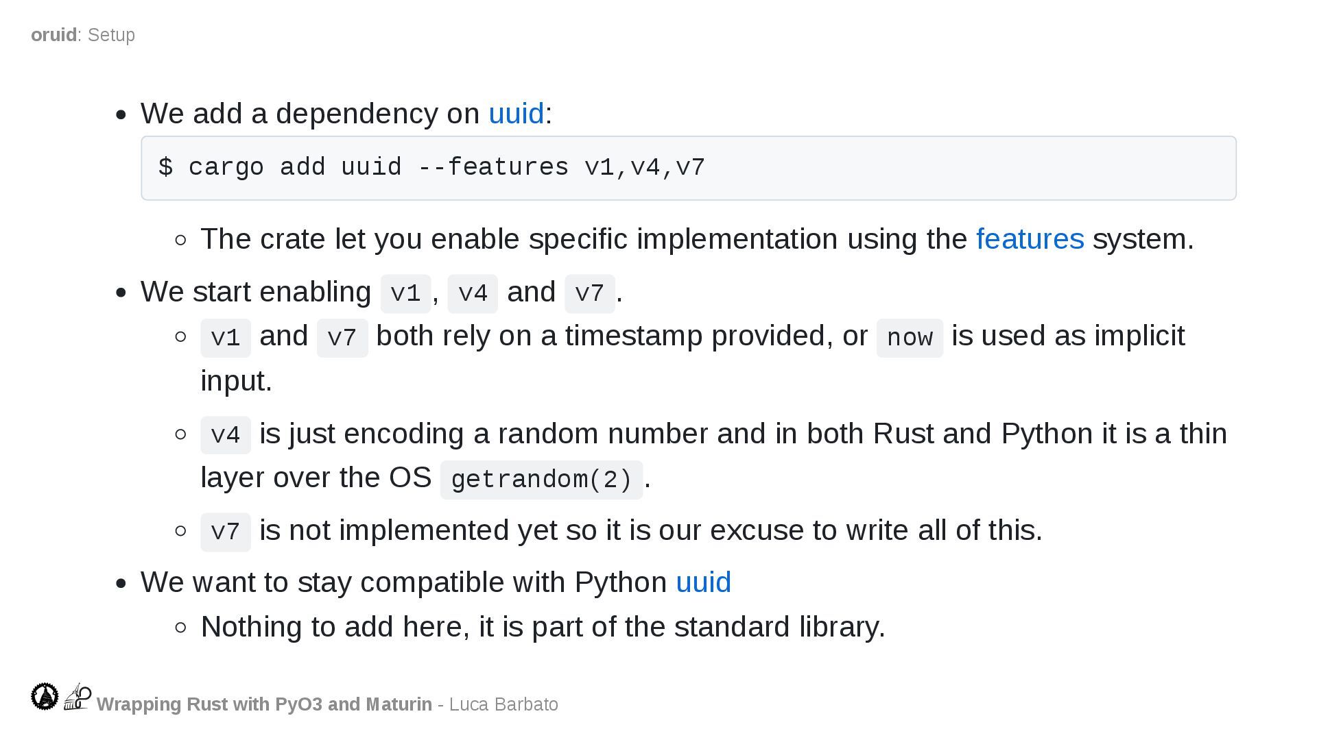1317x740 pixels.
Task: Click the now inline code label
Action: point(910,338)
